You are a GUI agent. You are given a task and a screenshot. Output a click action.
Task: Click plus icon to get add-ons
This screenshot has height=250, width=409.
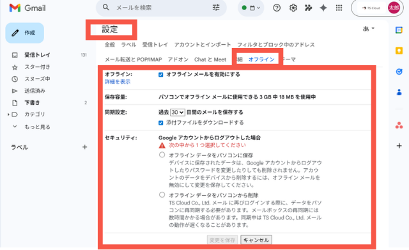tap(399, 146)
